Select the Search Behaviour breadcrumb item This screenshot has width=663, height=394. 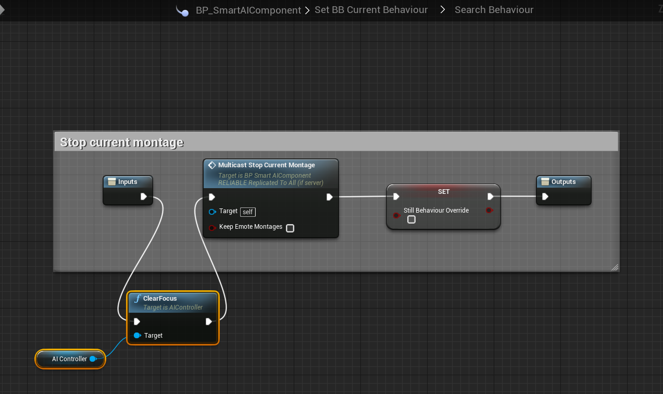click(494, 10)
